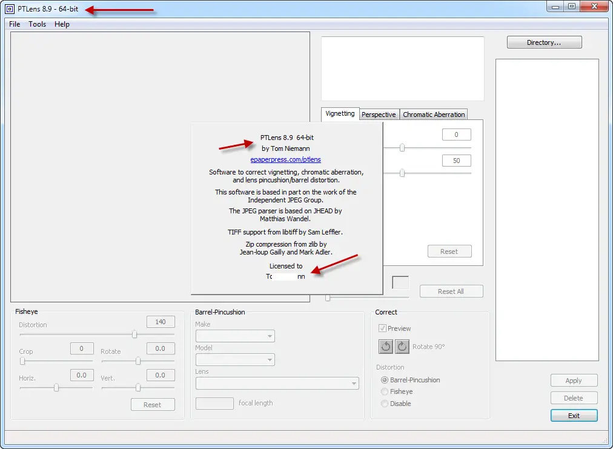Viewport: 613px width, 449px height.
Task: Switch to the Vignetting tab
Action: 340,114
